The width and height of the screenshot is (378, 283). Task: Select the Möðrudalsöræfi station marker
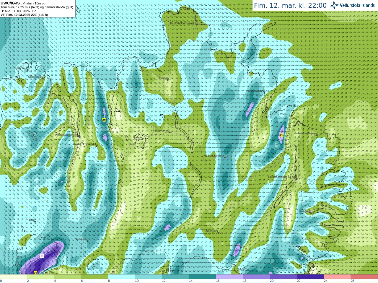coord(225,157)
